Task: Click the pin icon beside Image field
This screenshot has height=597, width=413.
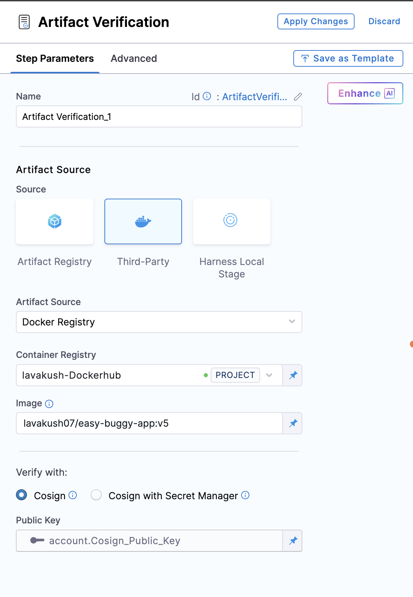Action: (x=293, y=423)
